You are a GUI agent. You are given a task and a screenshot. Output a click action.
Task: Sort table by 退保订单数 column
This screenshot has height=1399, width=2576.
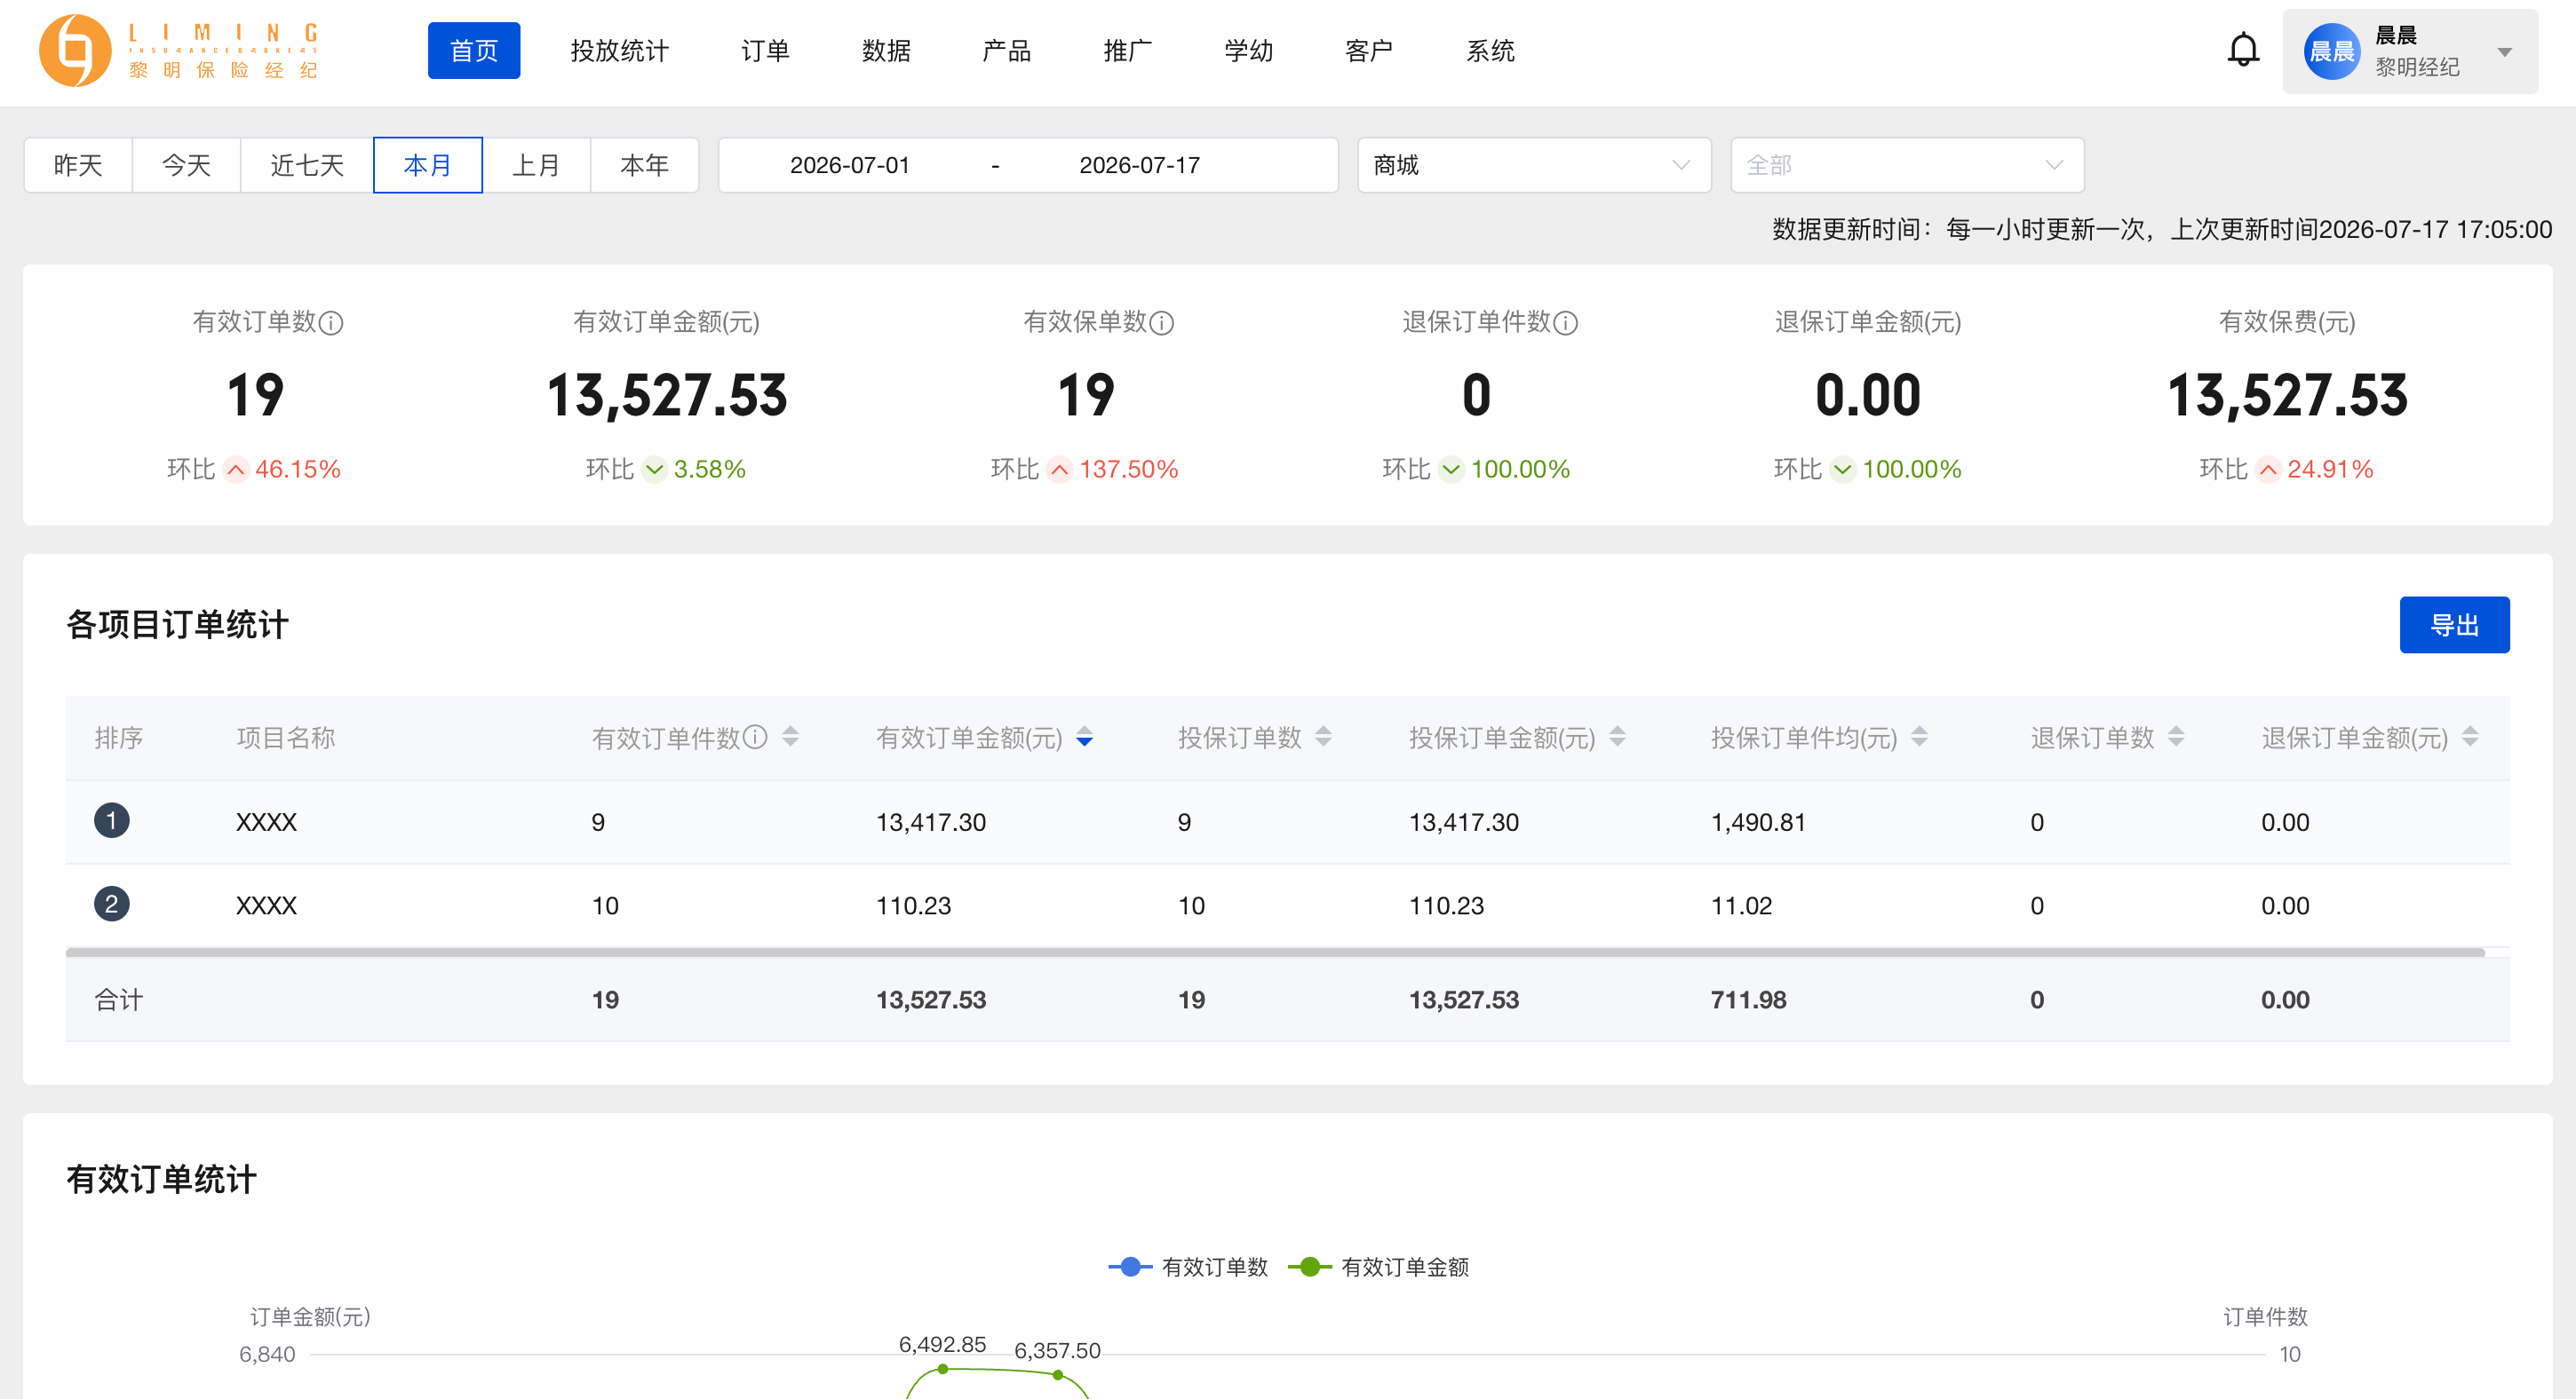point(2177,737)
